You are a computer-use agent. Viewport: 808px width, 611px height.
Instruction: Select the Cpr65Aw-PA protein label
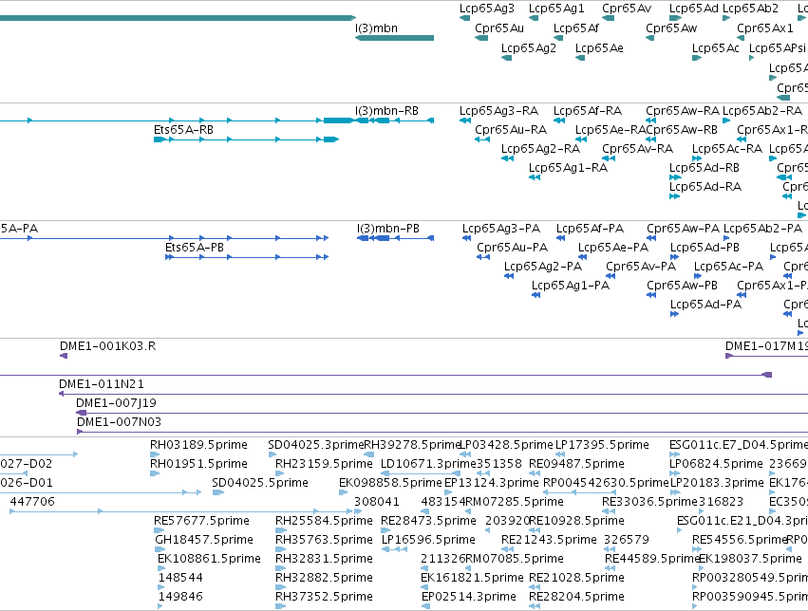tap(684, 229)
